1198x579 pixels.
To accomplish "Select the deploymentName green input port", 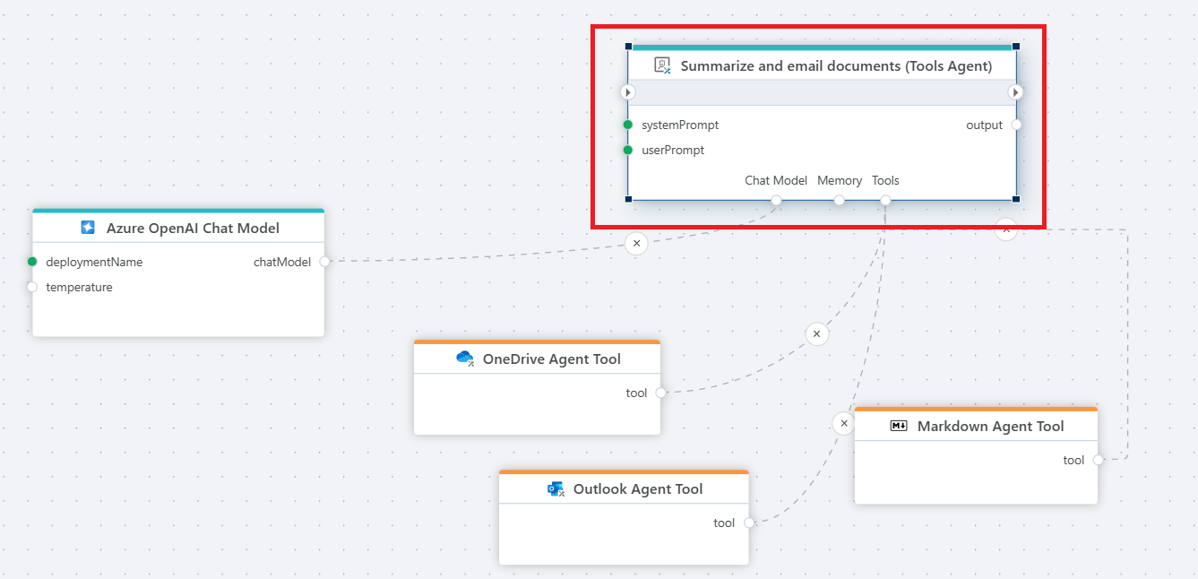I will coord(32,262).
